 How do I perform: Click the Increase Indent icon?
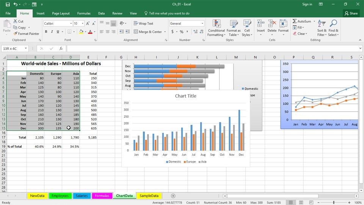pos(127,32)
